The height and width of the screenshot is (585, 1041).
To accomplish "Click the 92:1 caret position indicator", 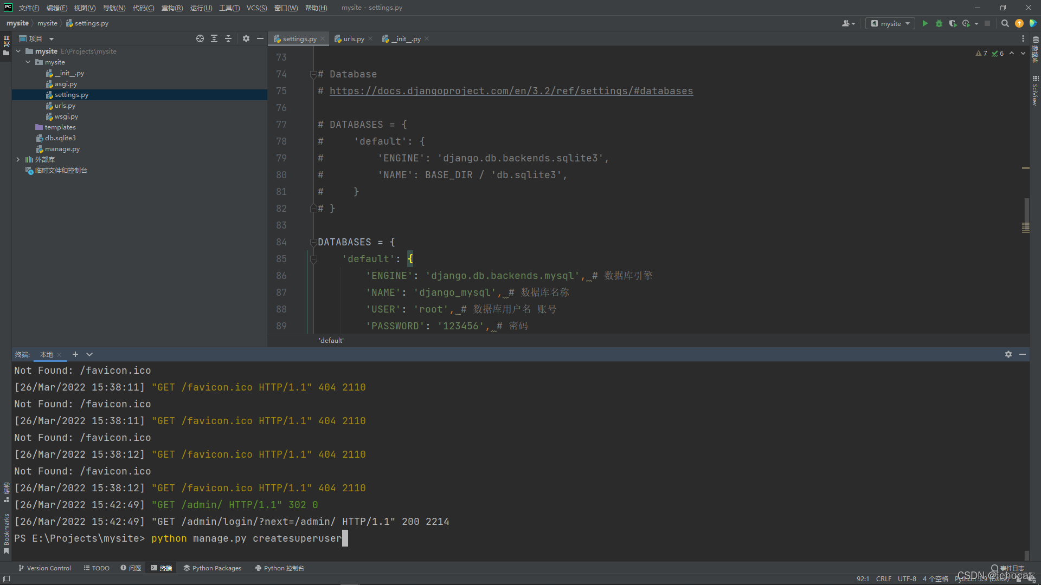I will pyautogui.click(x=863, y=578).
